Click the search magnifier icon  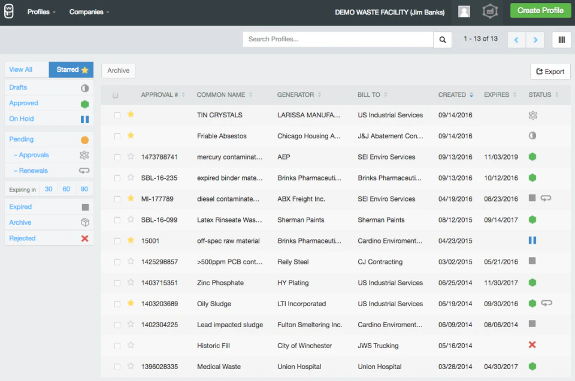point(442,39)
